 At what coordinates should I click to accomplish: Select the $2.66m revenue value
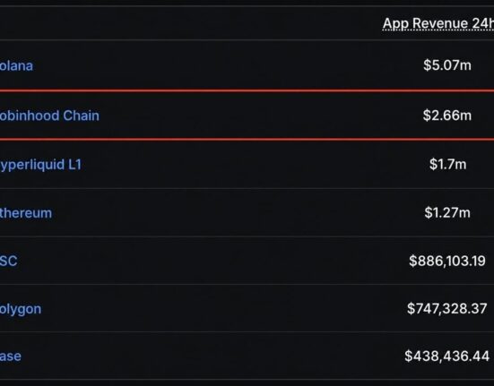tap(447, 116)
